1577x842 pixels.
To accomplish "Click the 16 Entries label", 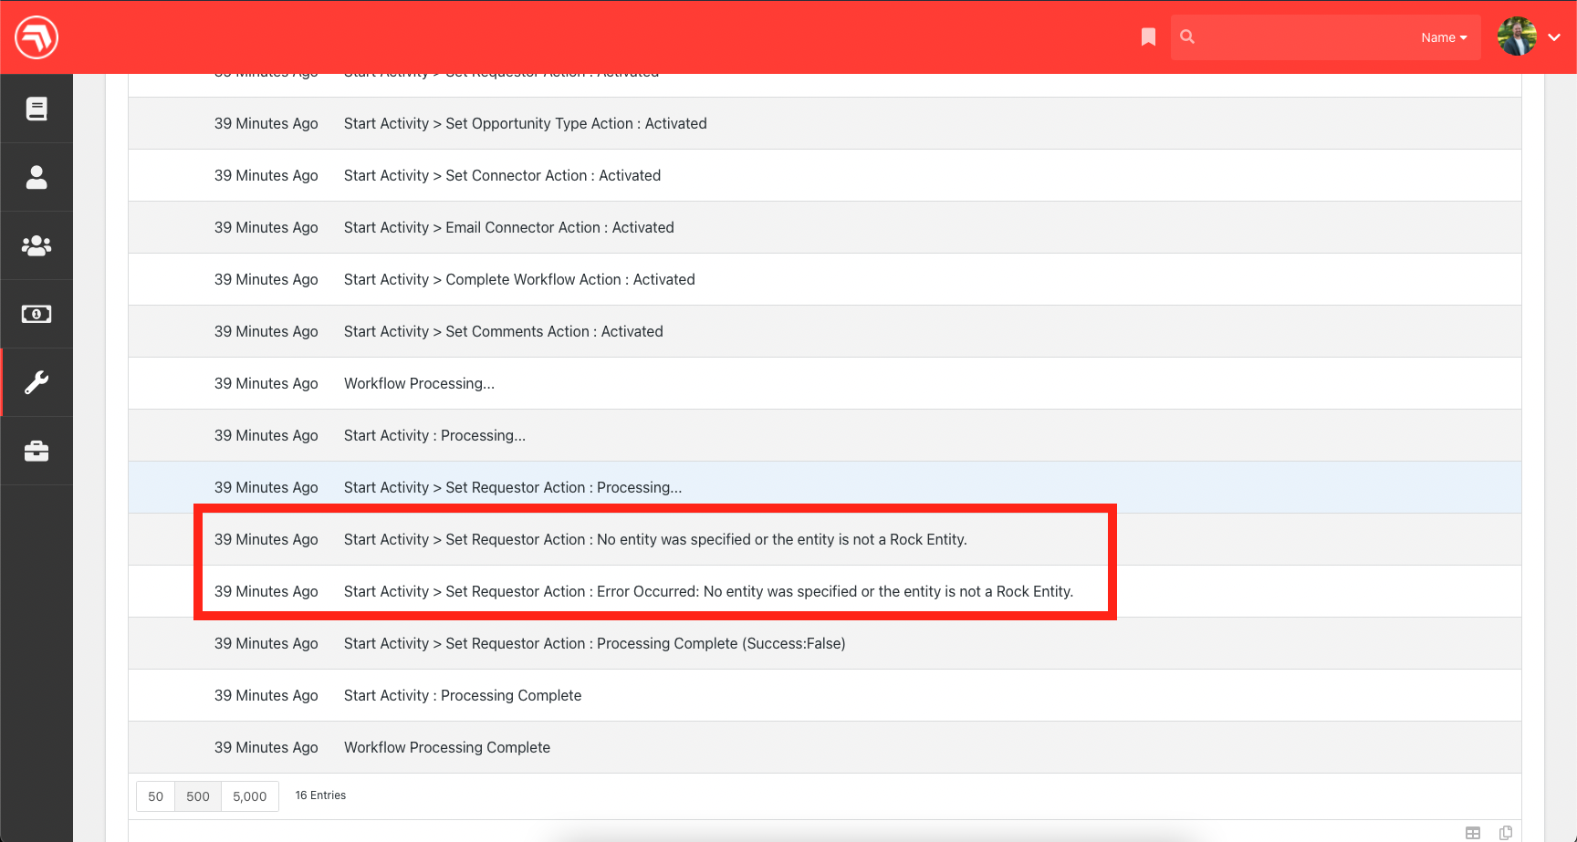I will coord(319,795).
